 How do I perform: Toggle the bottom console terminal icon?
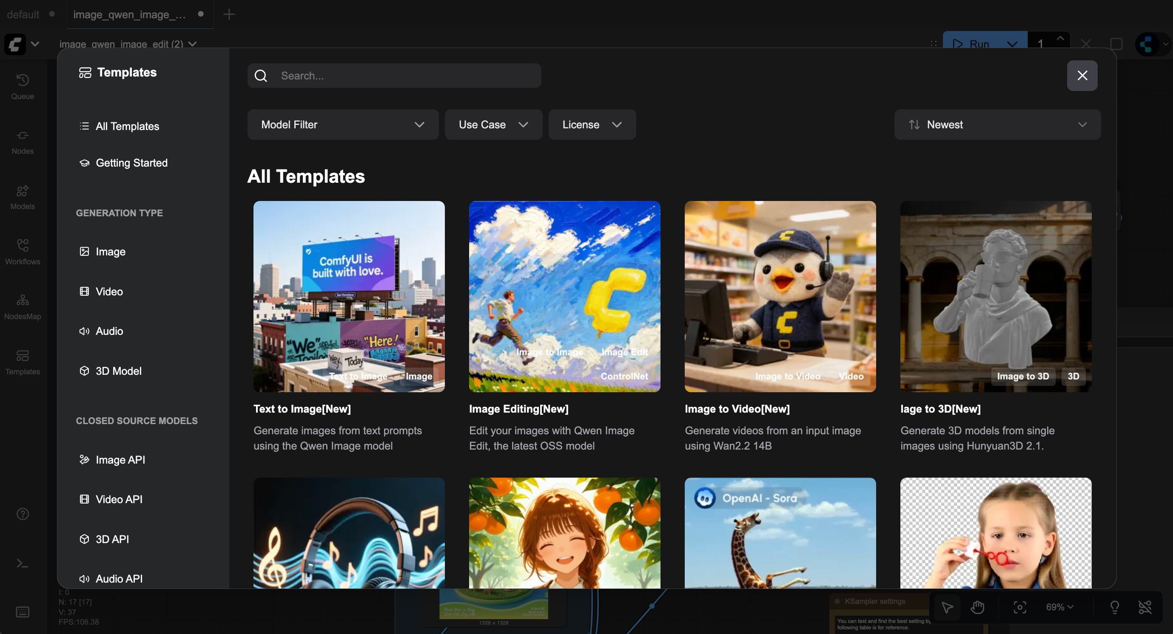(x=22, y=564)
